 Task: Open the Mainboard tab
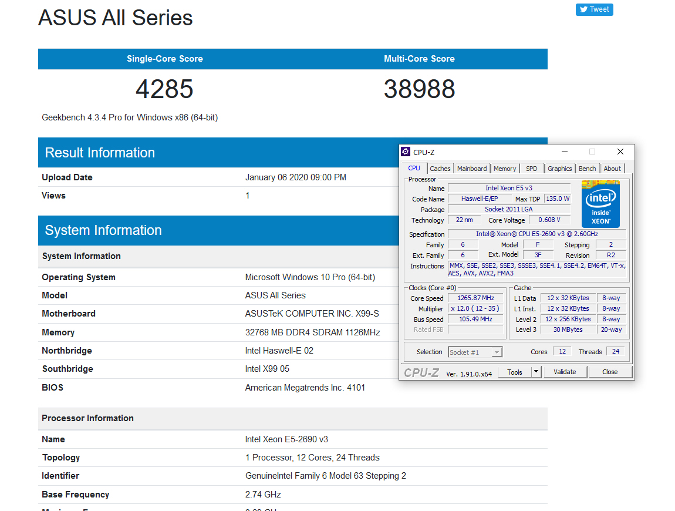472,169
